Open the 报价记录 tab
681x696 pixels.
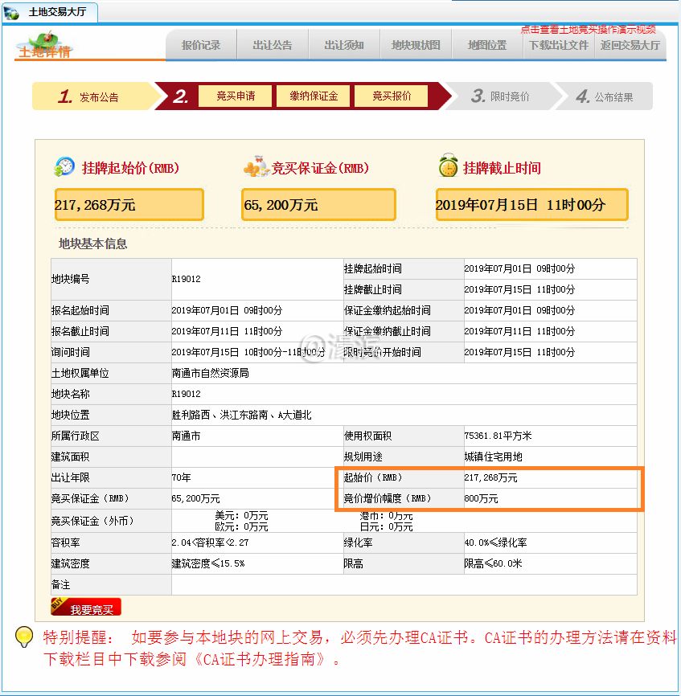pyautogui.click(x=201, y=46)
